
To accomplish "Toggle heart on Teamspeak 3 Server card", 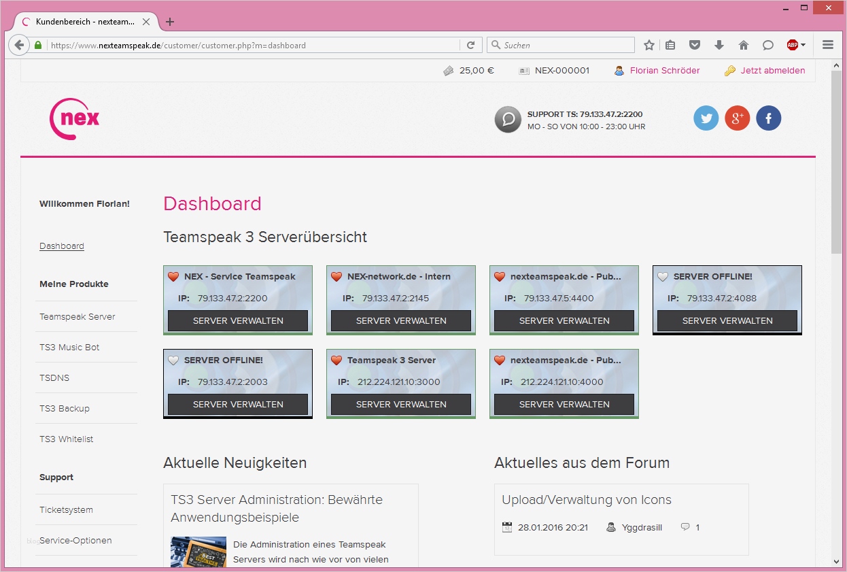I will (x=336, y=360).
